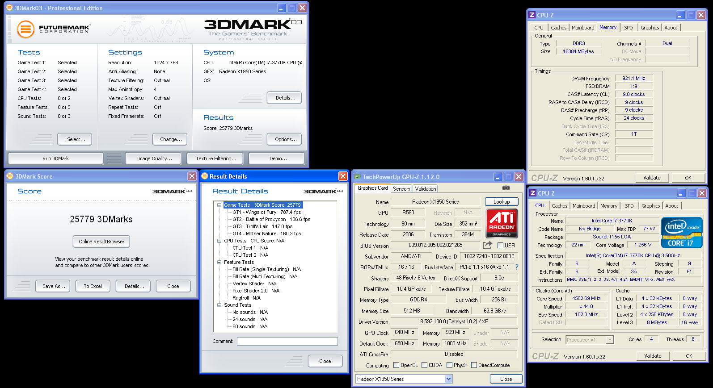Click the Intel Core i7 logo in CPU-Z
This screenshot has width=713, height=388.
(682, 233)
